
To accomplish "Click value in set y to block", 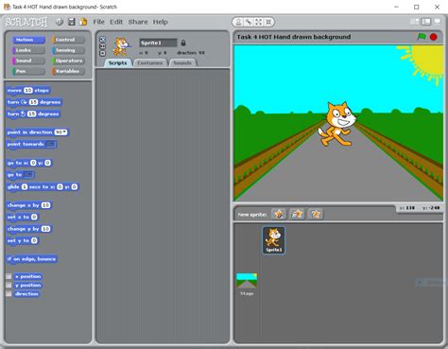I will pos(34,240).
